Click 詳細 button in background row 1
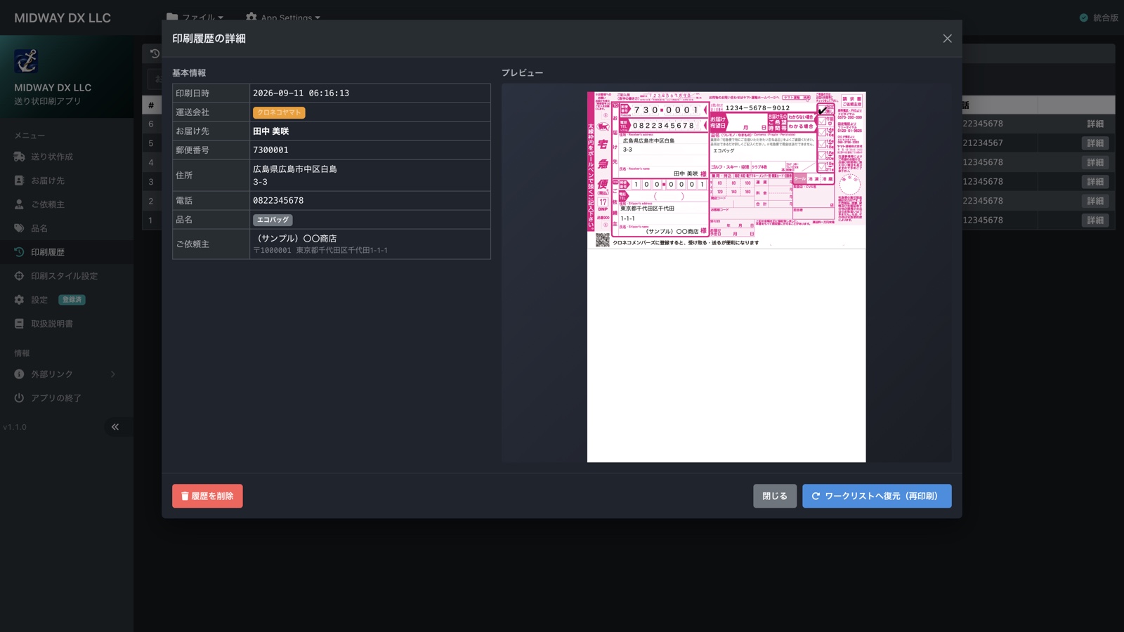This screenshot has height=632, width=1124. [1095, 220]
